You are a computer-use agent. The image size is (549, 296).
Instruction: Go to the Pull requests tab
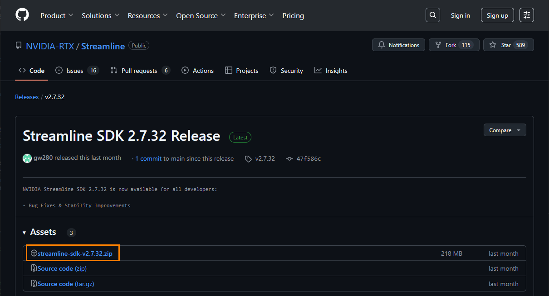click(140, 71)
